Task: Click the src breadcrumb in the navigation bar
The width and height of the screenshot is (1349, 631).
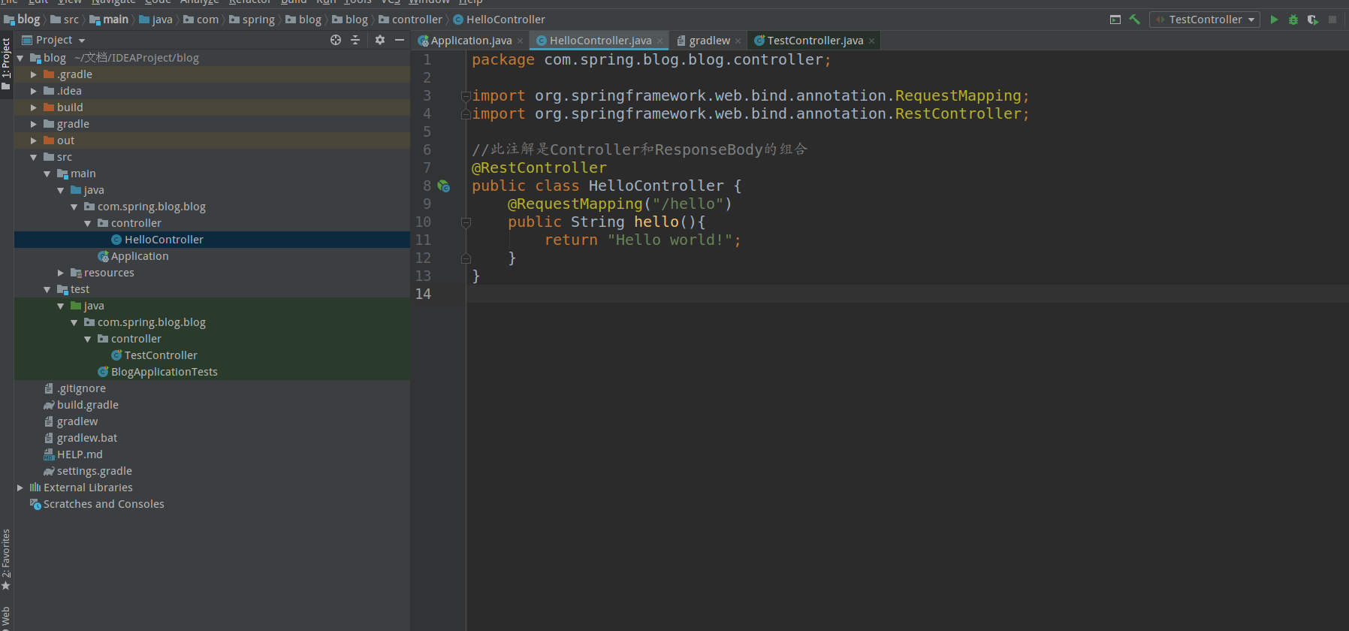Action: (65, 20)
